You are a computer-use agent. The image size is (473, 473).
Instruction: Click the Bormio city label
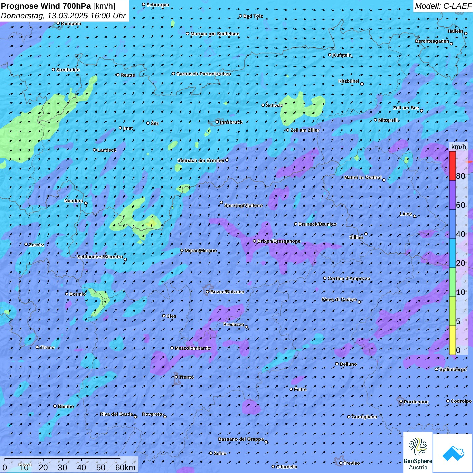pos(78,294)
